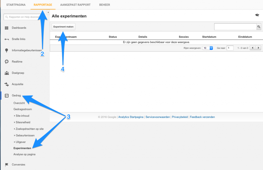Viewport: 263px width, 170px height.
Task: Click the Acquisitie arrows icon
Action: click(7, 84)
